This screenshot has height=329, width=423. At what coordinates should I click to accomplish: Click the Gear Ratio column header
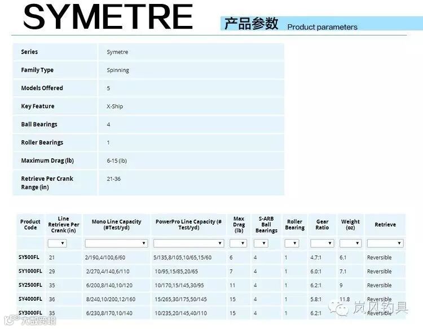point(322,224)
